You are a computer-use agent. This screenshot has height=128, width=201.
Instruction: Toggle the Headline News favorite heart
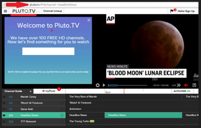[4, 115]
